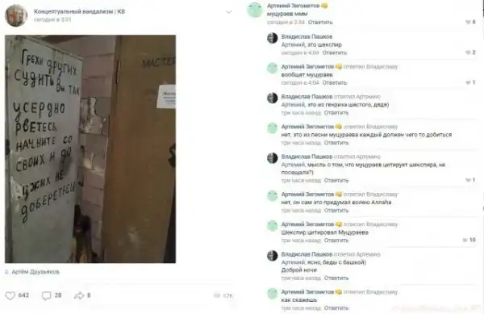Screen dimensions: 484x314
Task: Open the group name Концептуальный вандализм | КВ
Action: point(79,11)
